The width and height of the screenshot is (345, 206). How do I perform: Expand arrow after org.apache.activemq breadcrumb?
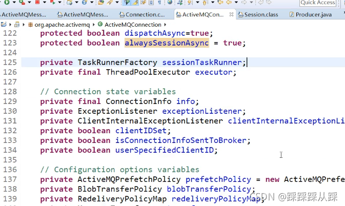94,25
